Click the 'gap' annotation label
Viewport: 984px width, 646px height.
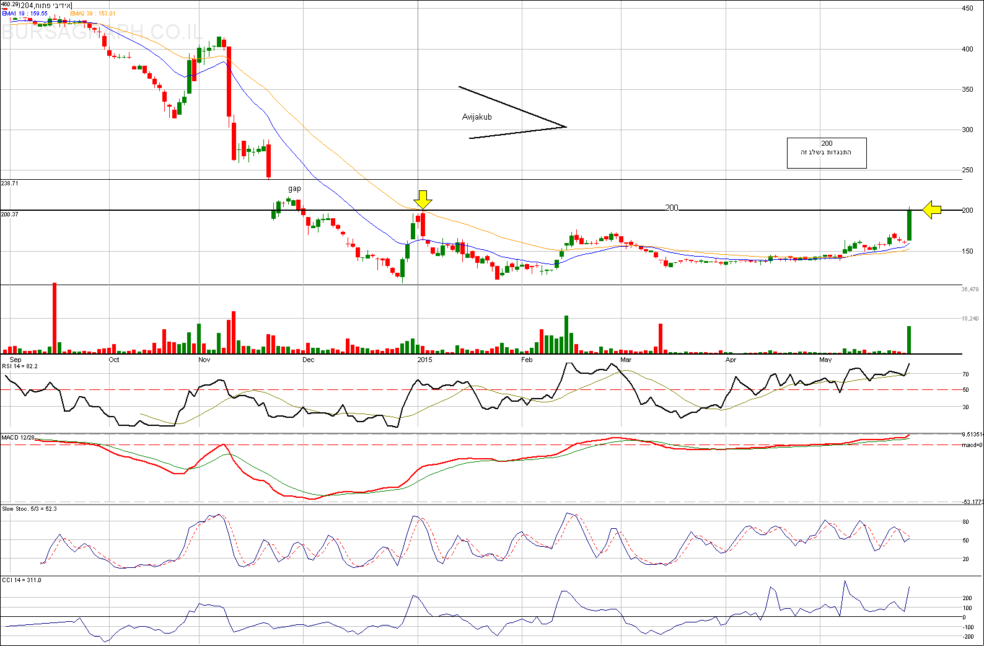click(x=294, y=188)
